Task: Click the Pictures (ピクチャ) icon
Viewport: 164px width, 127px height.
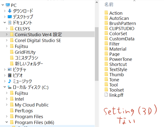Action: point(10,69)
